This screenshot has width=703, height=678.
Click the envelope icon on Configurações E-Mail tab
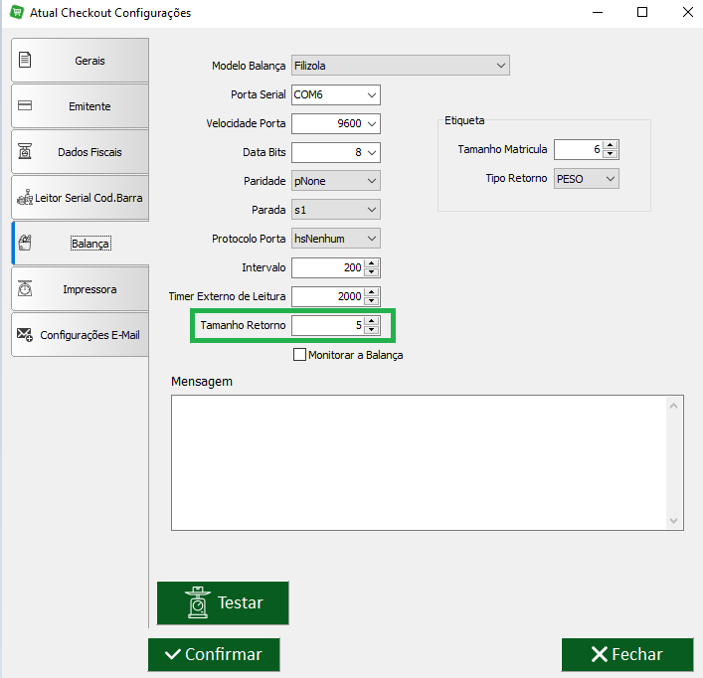click(x=25, y=335)
